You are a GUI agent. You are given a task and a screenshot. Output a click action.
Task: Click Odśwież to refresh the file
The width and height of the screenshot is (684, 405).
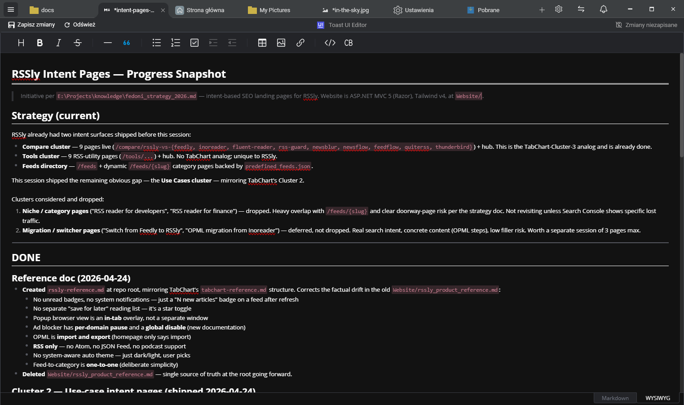80,25
